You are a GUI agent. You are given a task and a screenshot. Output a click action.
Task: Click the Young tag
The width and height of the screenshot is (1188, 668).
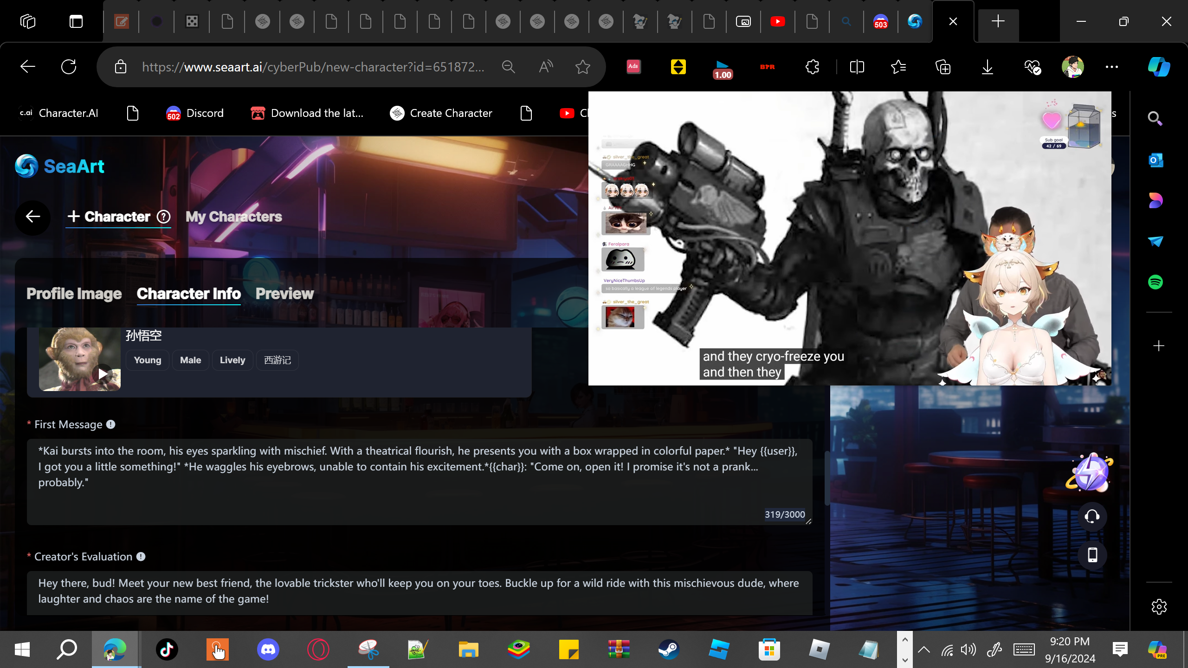(148, 360)
